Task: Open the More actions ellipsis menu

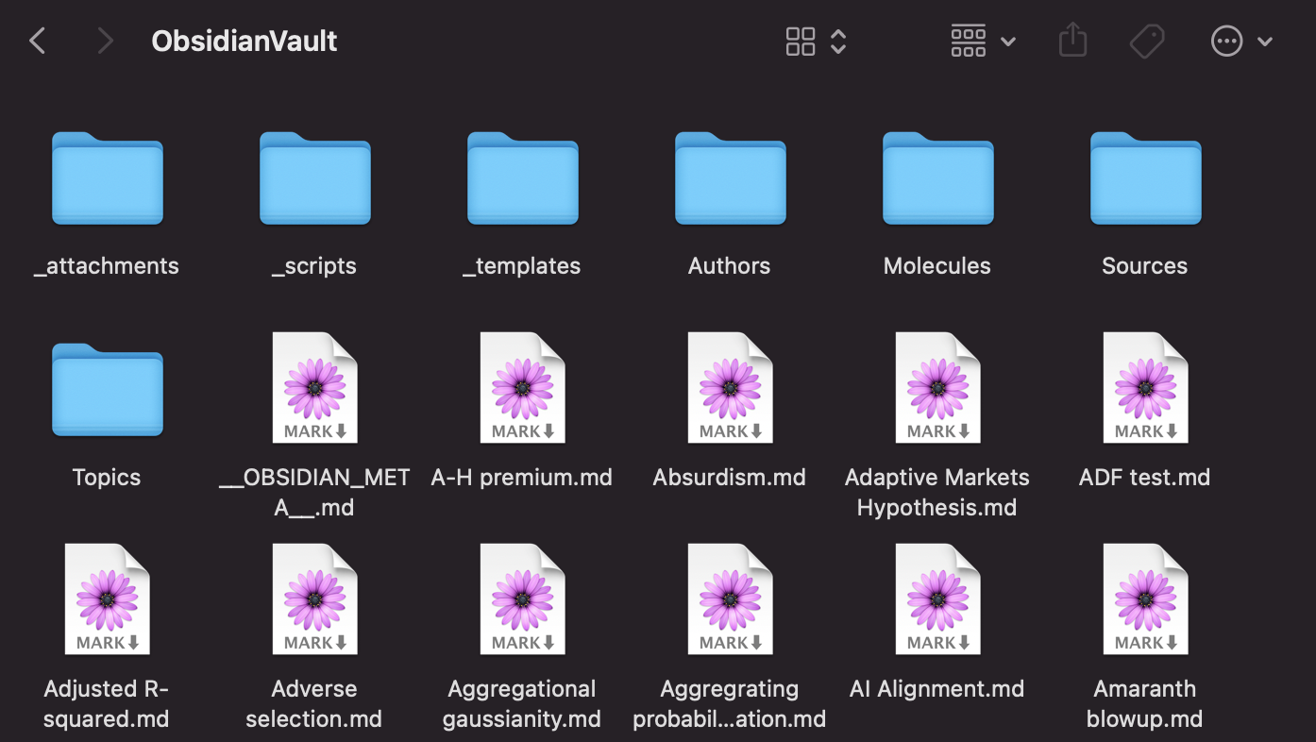Action: tap(1226, 41)
